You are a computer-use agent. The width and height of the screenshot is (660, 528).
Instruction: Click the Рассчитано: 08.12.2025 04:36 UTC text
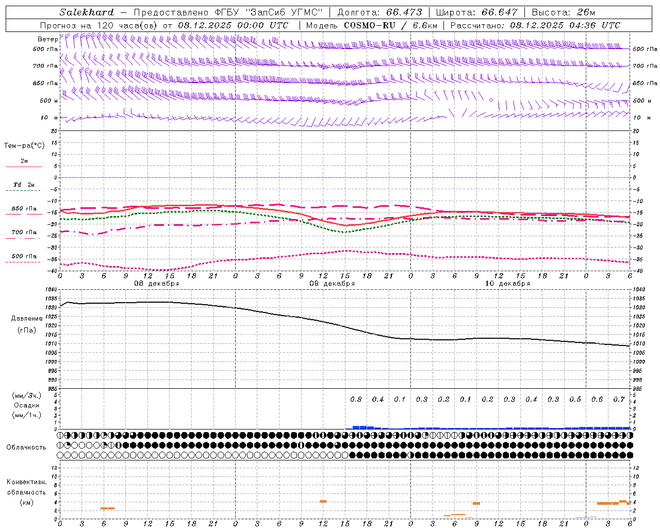point(535,25)
